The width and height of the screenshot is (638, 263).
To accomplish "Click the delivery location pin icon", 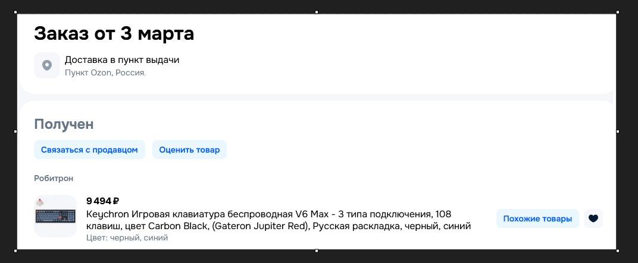I will pos(47,65).
